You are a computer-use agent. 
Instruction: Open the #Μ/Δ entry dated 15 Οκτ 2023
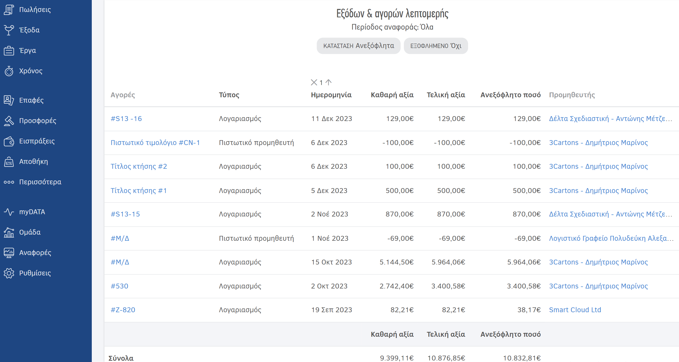pos(120,262)
